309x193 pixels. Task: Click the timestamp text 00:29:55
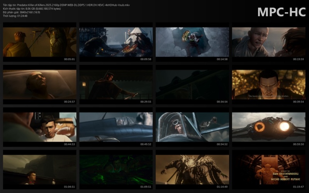(x=146, y=102)
